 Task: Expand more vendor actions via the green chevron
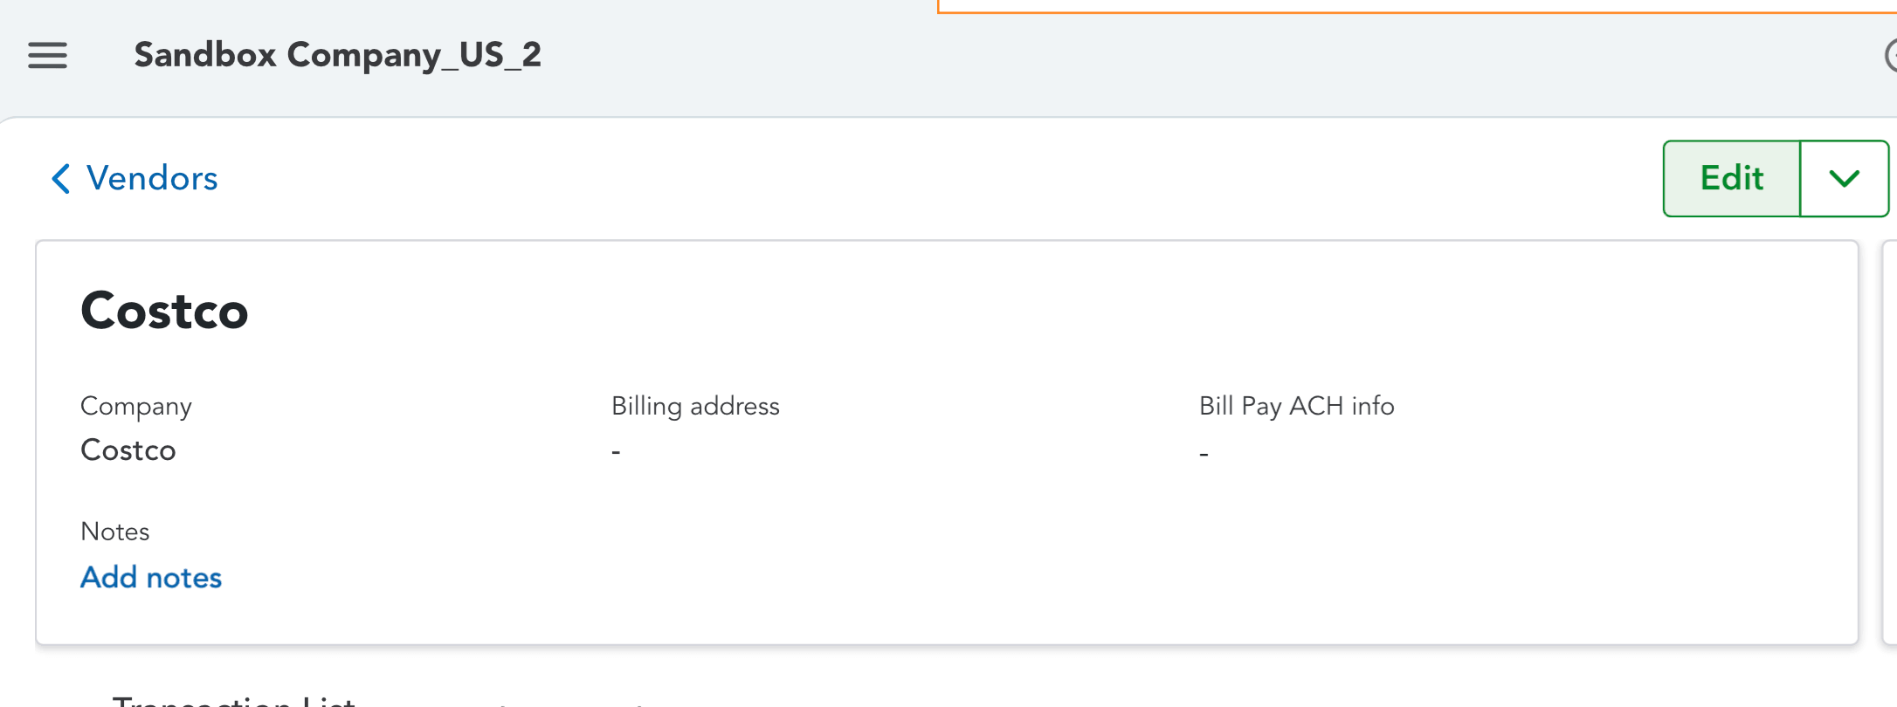pyautogui.click(x=1844, y=178)
